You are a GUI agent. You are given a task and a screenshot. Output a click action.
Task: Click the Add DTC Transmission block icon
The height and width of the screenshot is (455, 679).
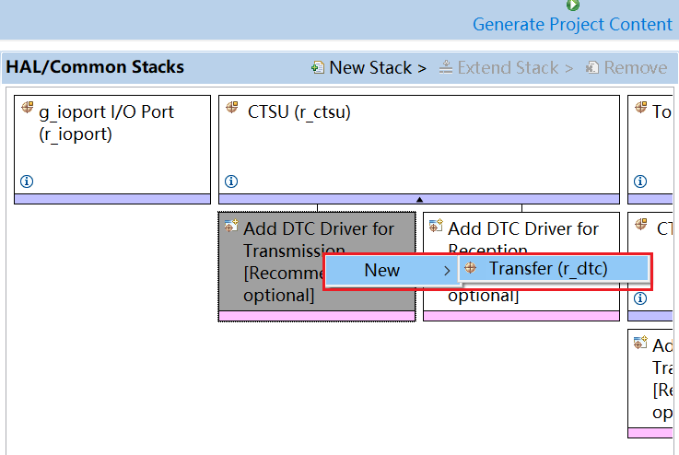coord(231,227)
